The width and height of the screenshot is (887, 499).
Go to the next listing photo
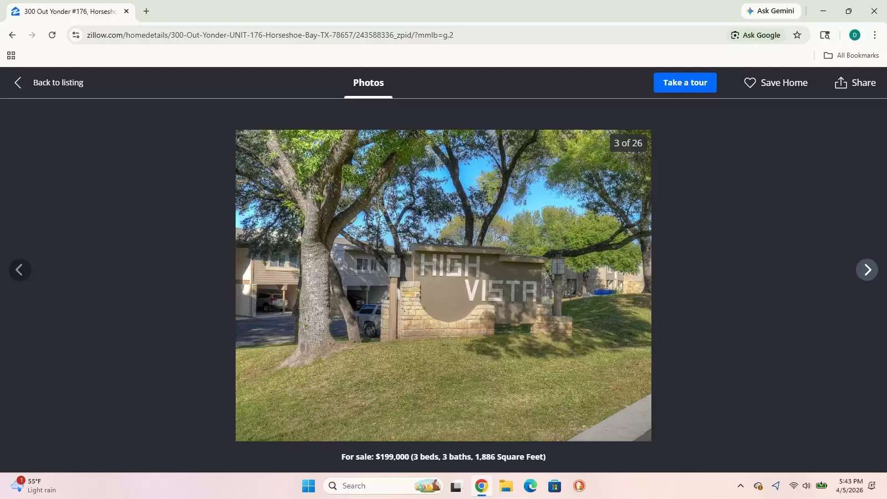coord(867,270)
